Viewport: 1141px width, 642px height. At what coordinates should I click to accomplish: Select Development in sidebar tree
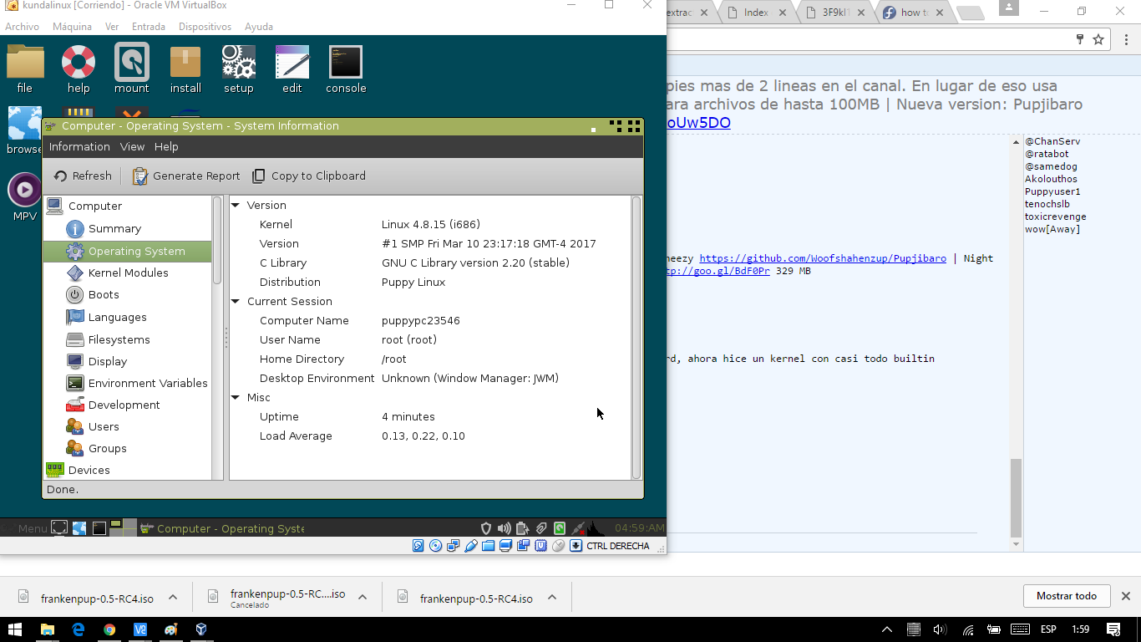(124, 405)
